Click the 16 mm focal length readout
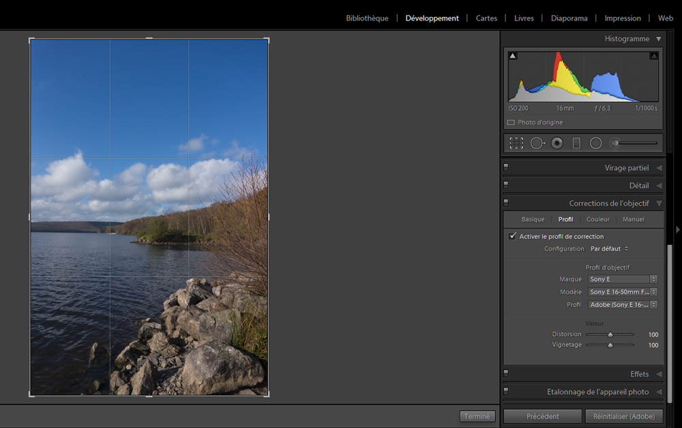682x428 pixels. tap(565, 108)
